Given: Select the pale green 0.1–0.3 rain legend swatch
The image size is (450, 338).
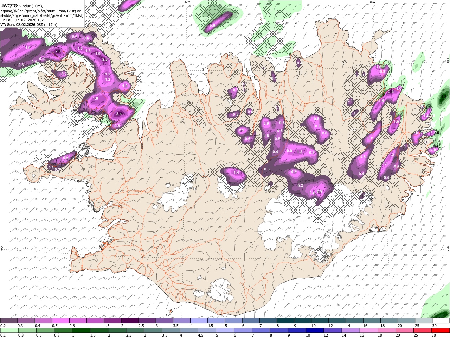Looking at the screenshot, I should coord(9,330).
